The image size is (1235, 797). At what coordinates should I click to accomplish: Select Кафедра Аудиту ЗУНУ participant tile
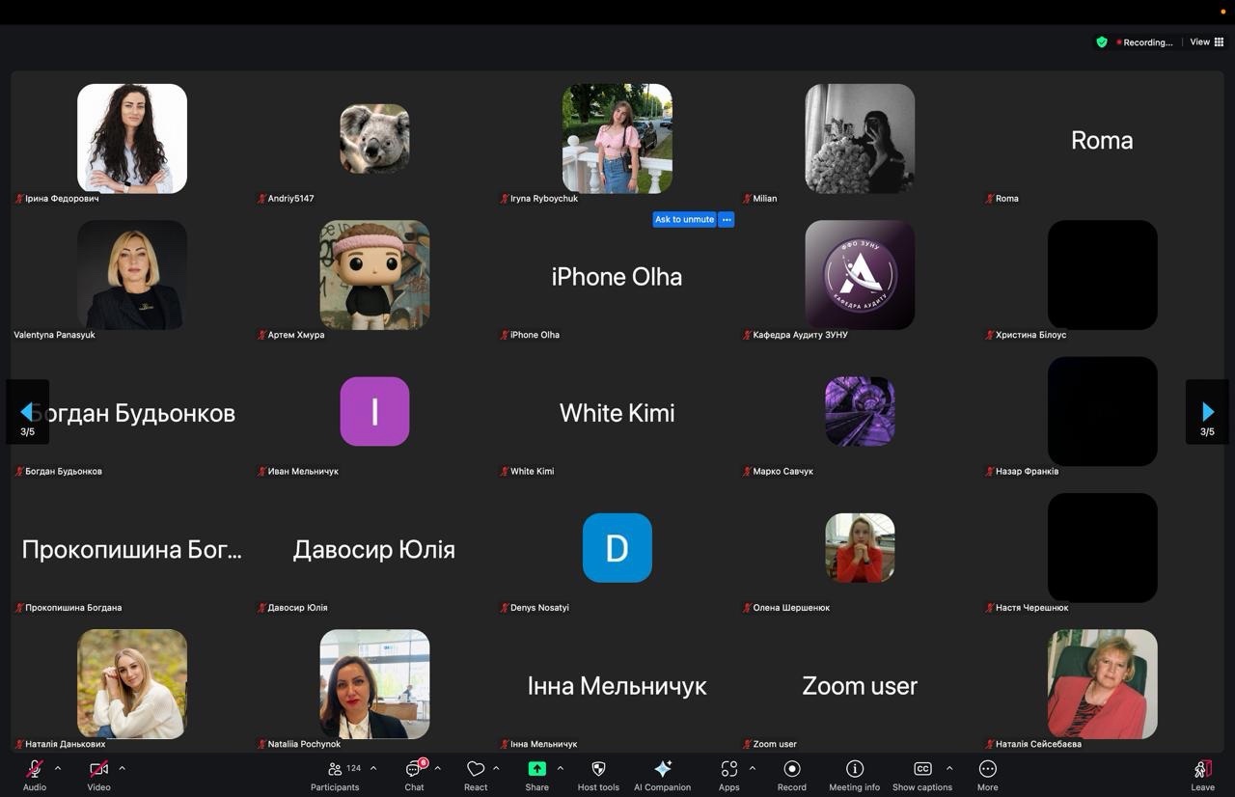click(x=860, y=275)
